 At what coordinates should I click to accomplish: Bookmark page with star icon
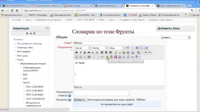click(x=196, y=11)
